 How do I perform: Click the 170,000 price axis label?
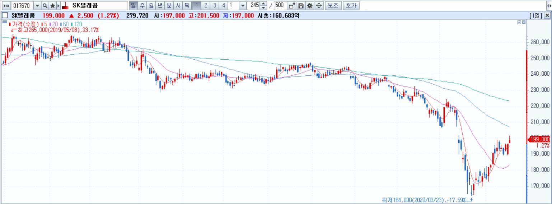click(540, 186)
